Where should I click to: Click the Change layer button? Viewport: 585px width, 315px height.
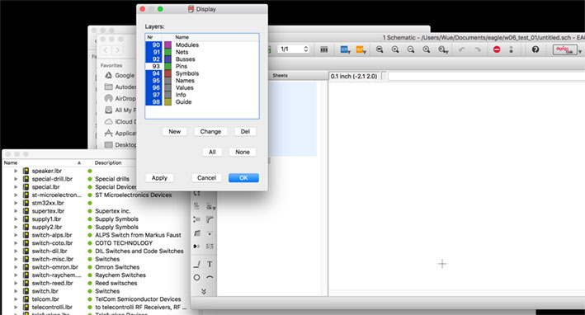210,132
